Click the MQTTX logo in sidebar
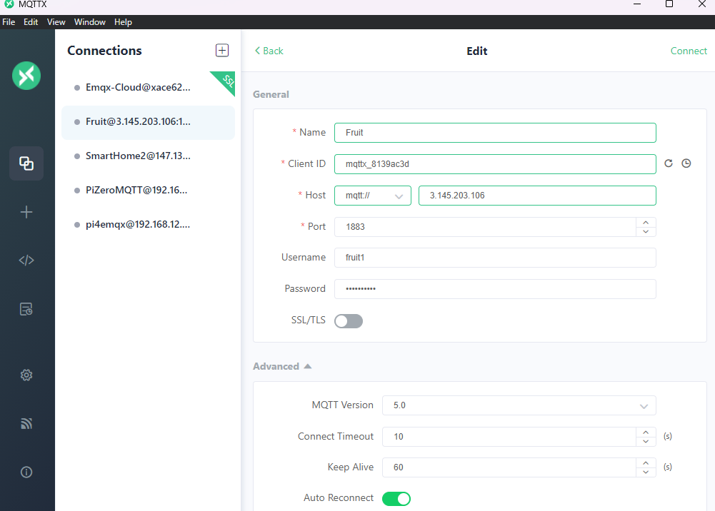The image size is (715, 511). [x=26, y=76]
